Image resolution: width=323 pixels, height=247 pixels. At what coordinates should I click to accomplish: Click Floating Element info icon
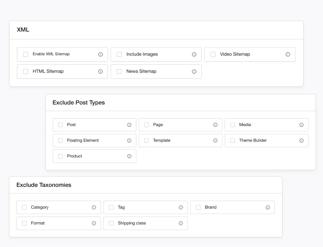(129, 140)
